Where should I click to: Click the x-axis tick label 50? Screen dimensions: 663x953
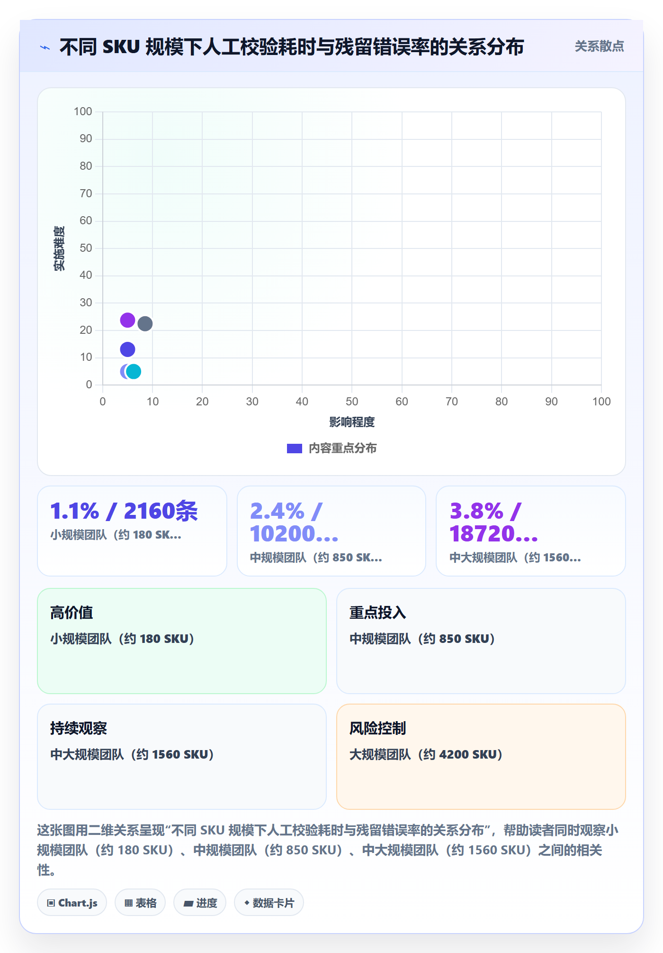click(352, 402)
